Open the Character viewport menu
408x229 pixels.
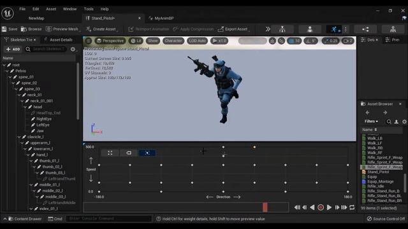pyautogui.click(x=173, y=41)
